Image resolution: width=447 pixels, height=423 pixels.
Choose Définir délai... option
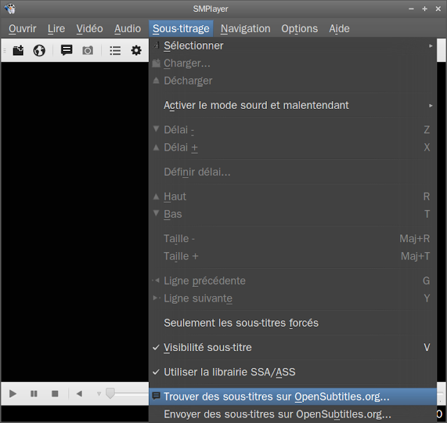tap(293, 172)
